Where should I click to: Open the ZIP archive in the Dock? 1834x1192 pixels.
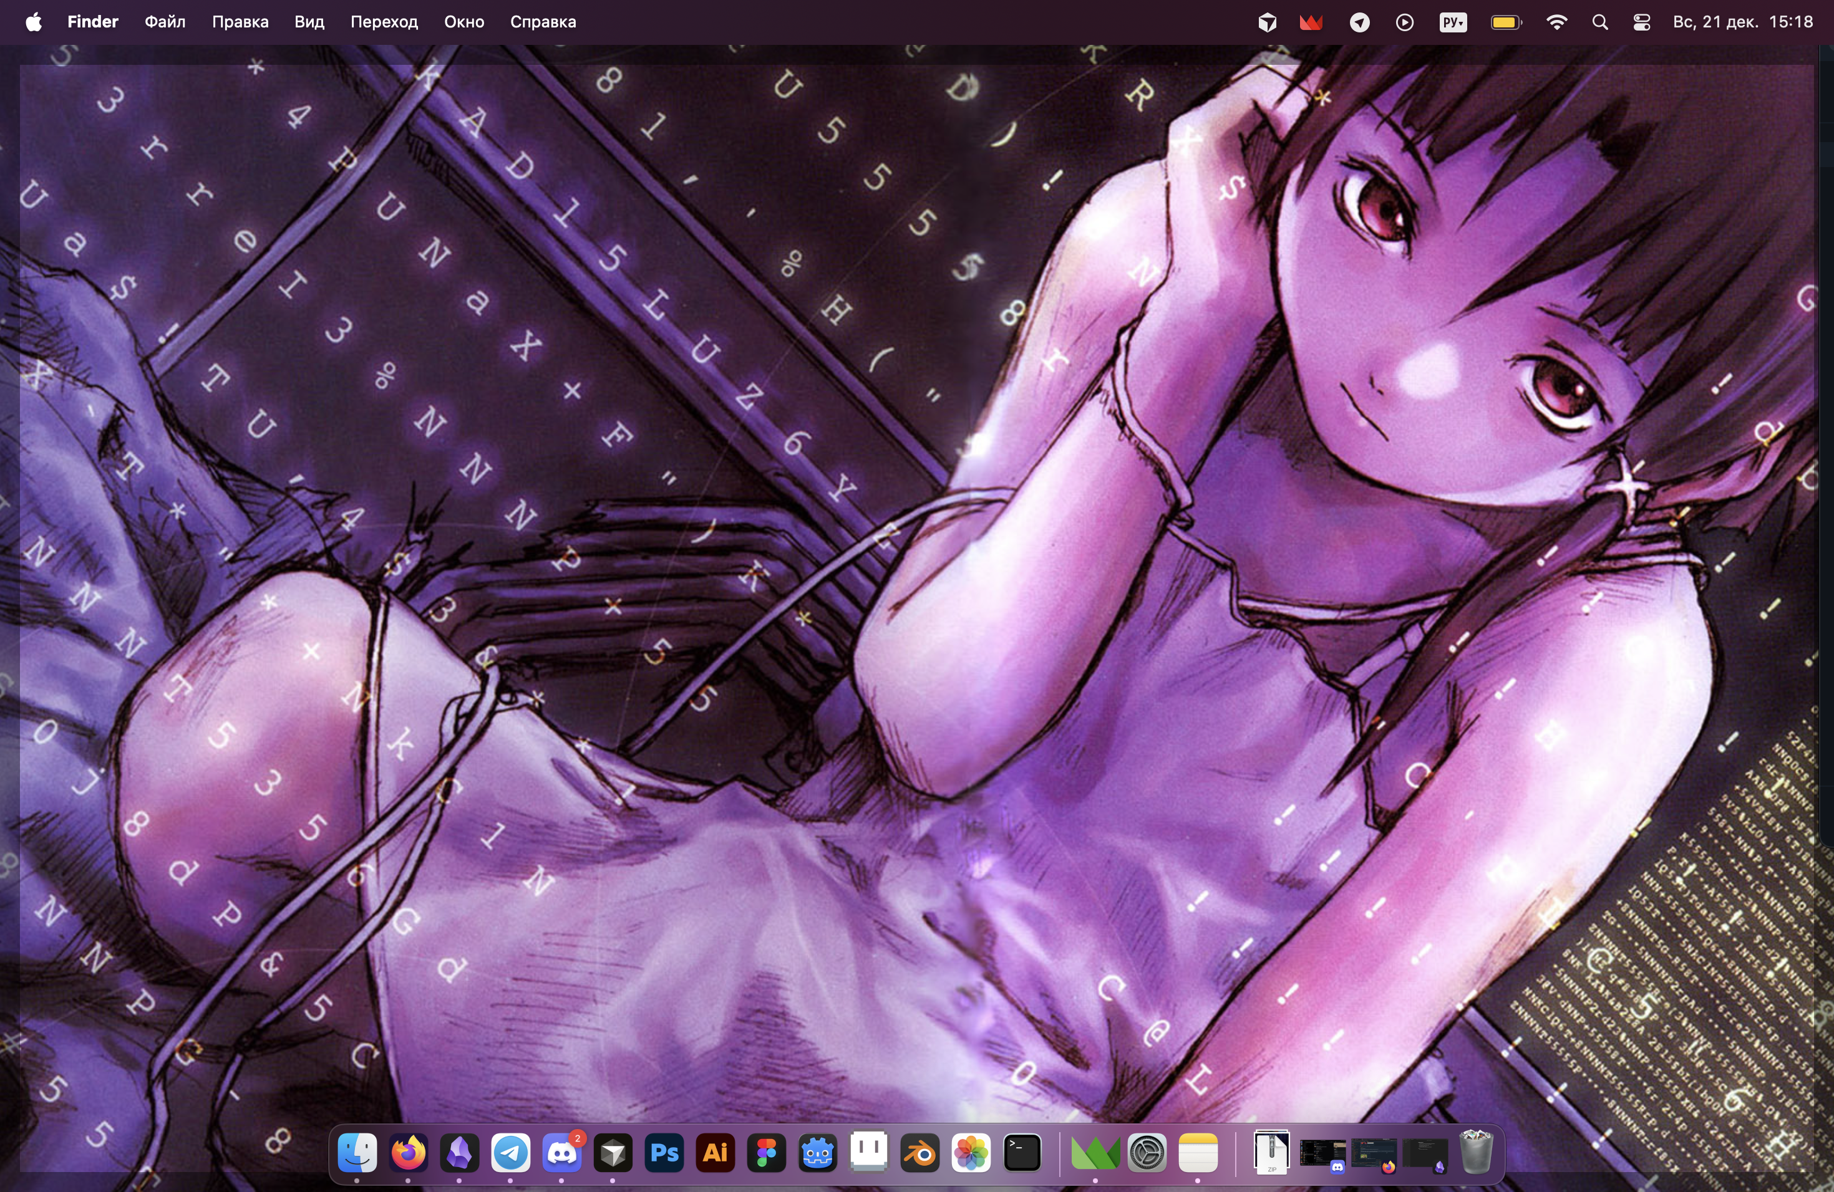(x=1271, y=1153)
